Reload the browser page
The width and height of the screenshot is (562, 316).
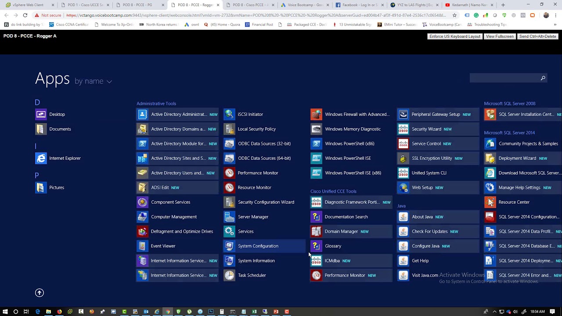click(25, 15)
